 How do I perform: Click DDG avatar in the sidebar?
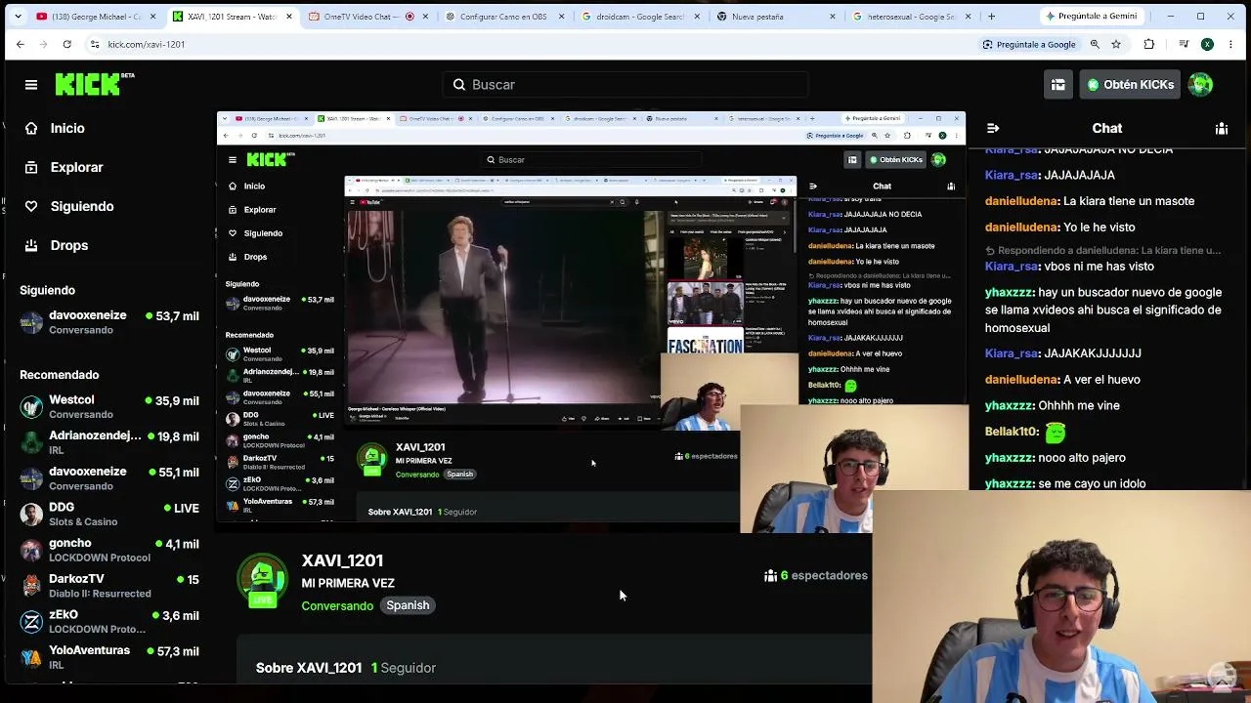[31, 514]
